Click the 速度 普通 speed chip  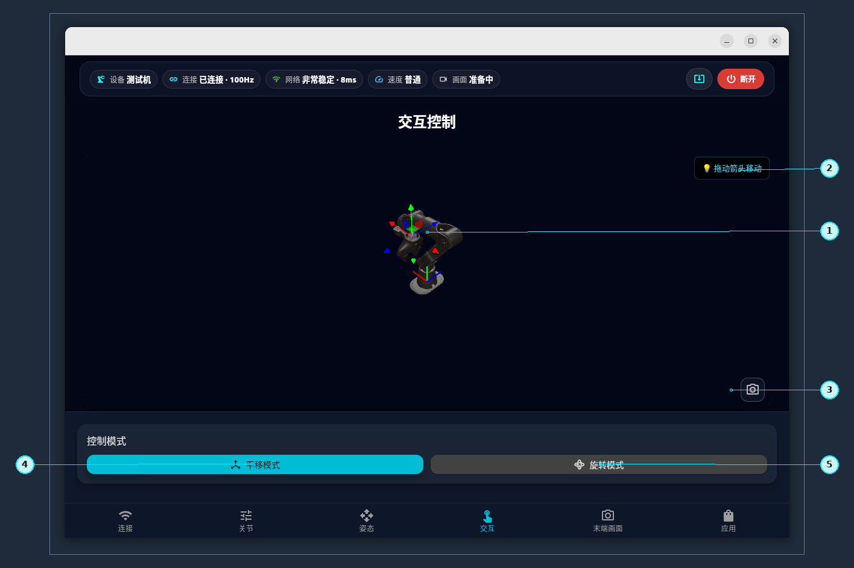pos(397,80)
